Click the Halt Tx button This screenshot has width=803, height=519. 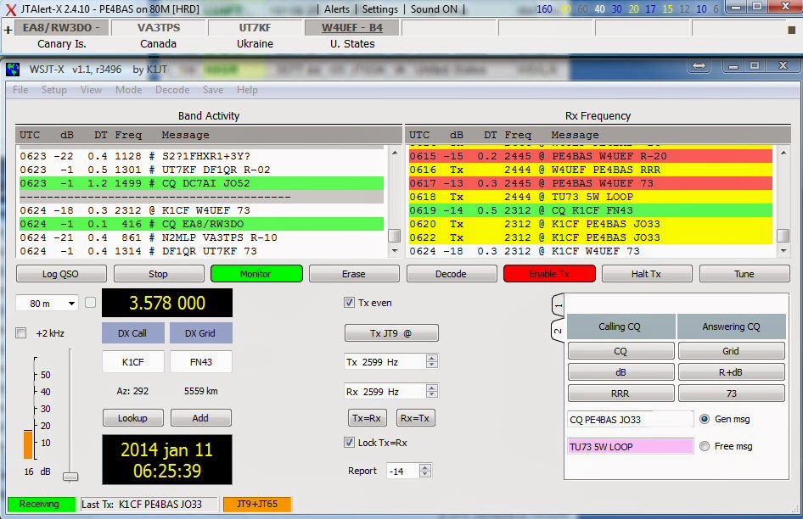647,274
